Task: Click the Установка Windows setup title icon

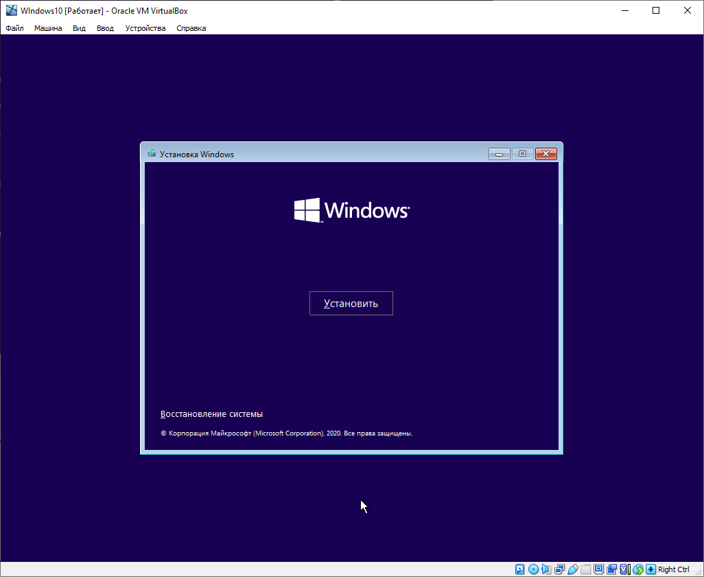Action: pos(152,154)
